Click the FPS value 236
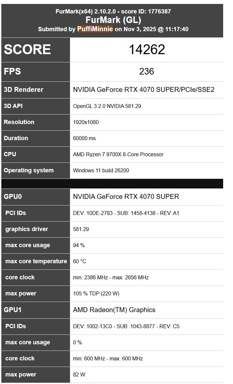This screenshot has width=233, height=384. click(x=147, y=72)
